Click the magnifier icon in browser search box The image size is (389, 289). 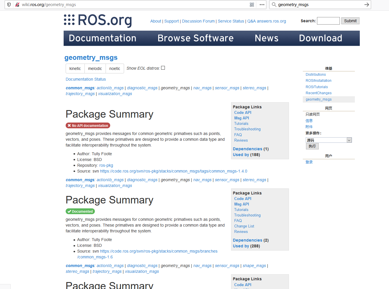pos(274,5)
